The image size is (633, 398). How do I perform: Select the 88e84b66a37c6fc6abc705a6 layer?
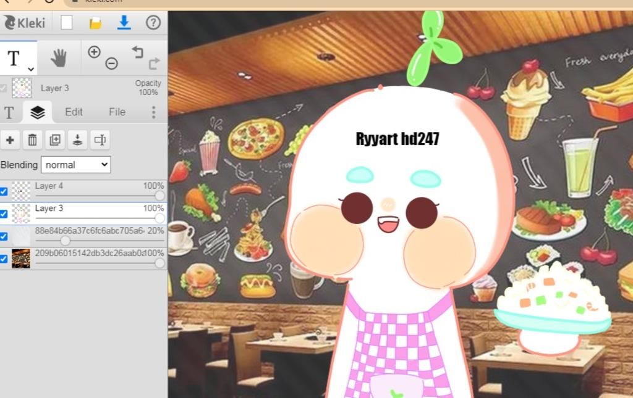point(83,236)
